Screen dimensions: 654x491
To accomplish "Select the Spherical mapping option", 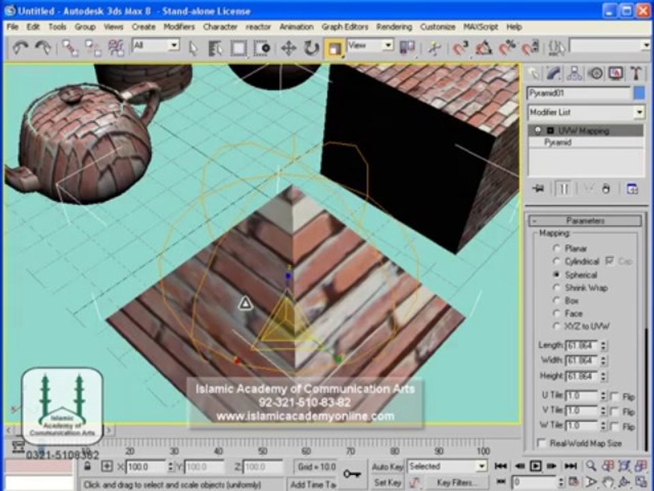I will [556, 274].
